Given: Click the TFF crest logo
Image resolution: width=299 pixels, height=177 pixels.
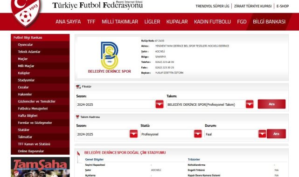Looking at the screenshot, I should (26, 13).
